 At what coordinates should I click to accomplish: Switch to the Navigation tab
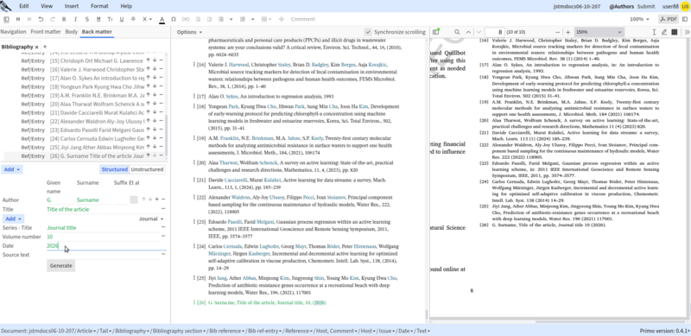[x=13, y=32]
